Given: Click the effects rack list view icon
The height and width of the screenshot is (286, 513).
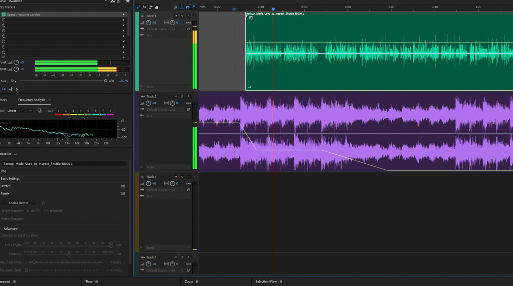Looking at the screenshot, I should click(x=4, y=89).
